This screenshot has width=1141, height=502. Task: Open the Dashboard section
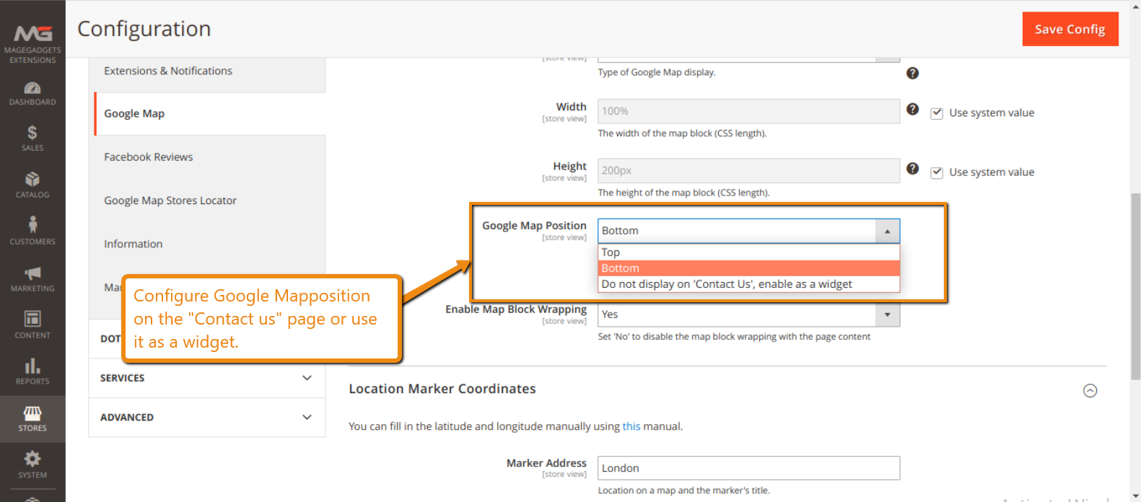pyautogui.click(x=32, y=94)
